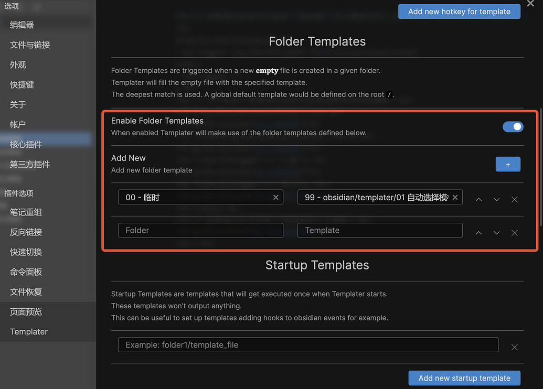Select the 外观 settings tab
Screen dimensions: 543x389
18,64
